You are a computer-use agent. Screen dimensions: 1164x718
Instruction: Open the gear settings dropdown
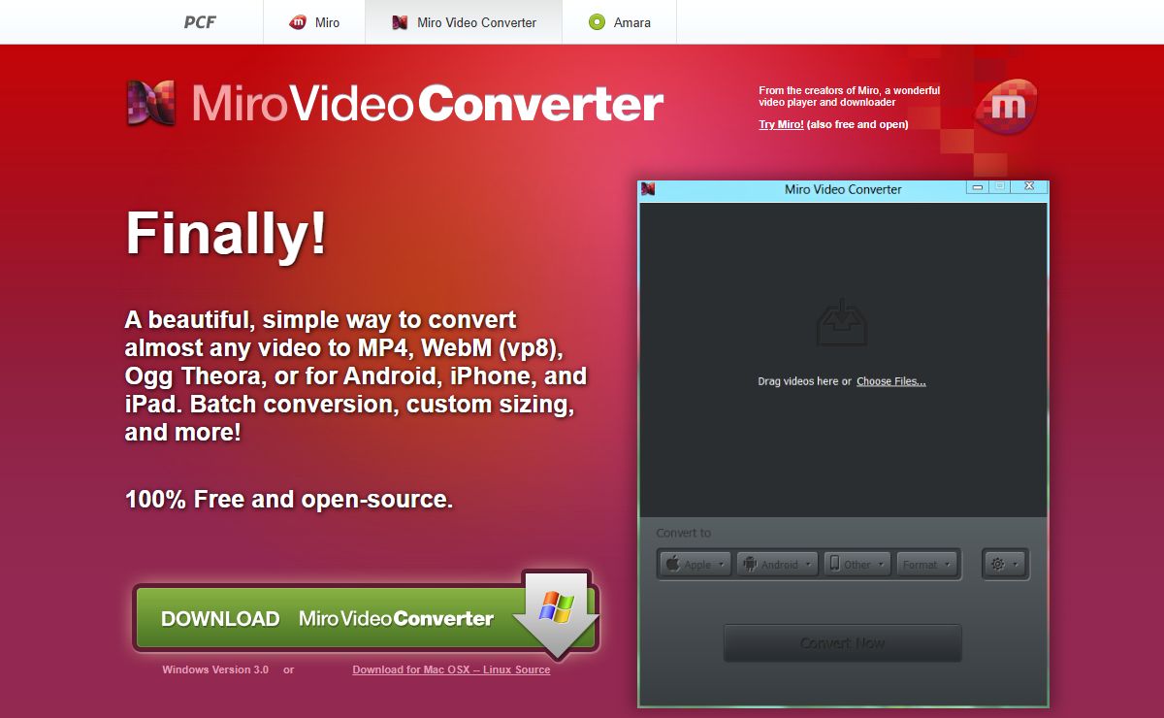point(1005,564)
